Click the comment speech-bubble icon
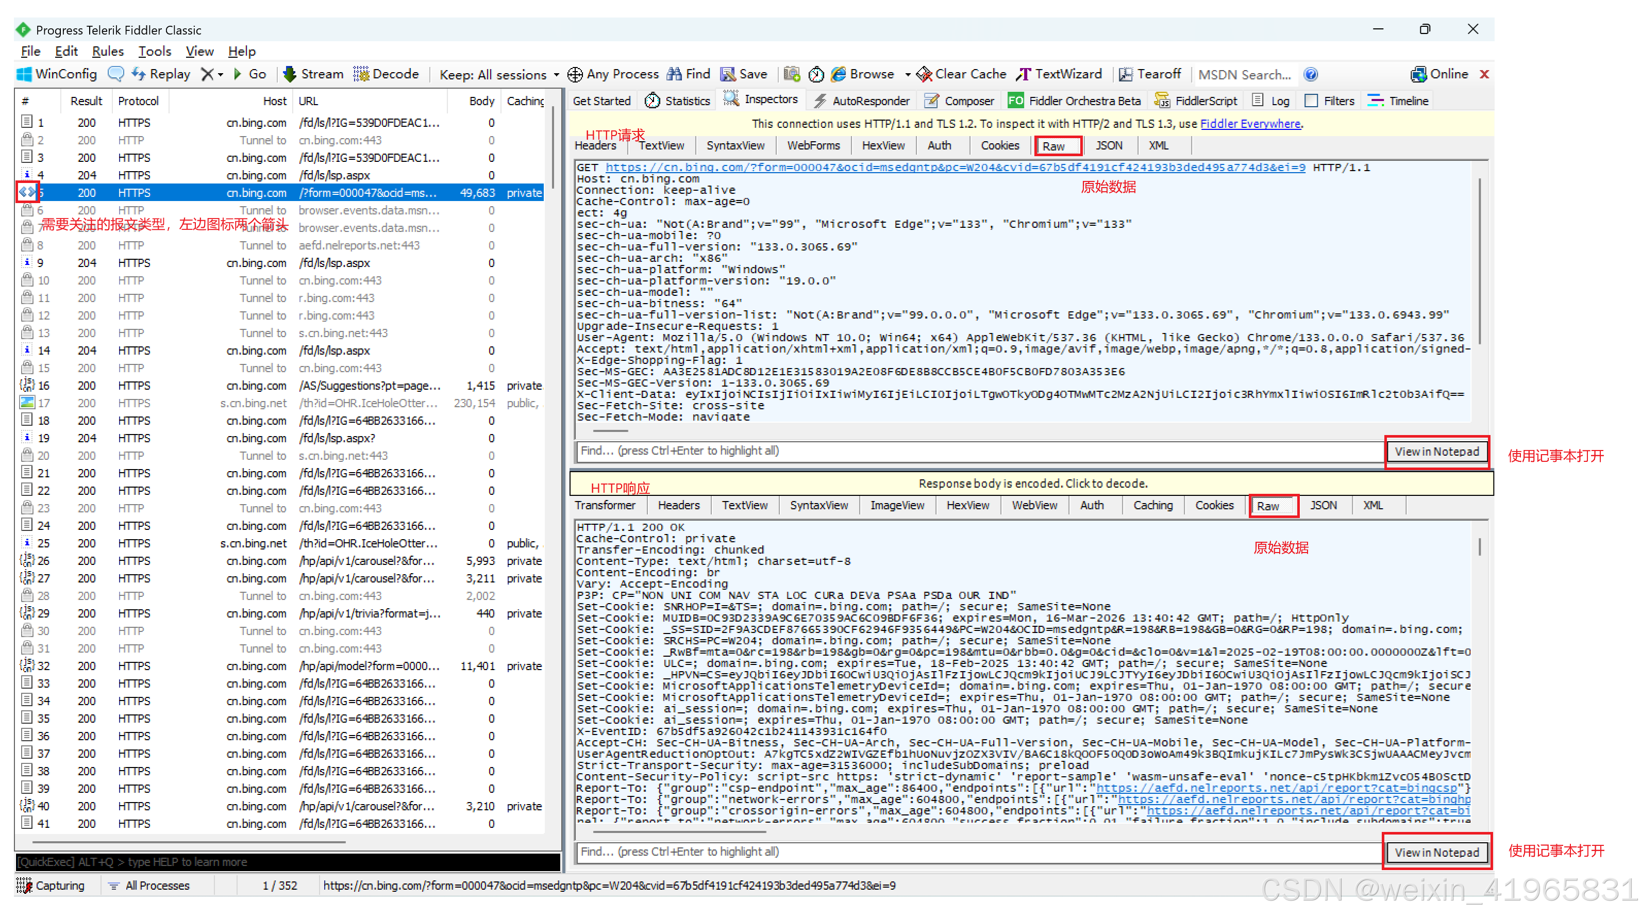The height and width of the screenshot is (917, 1641). coord(115,74)
